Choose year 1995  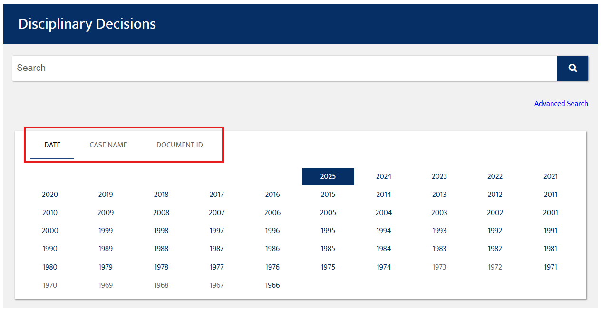(328, 231)
